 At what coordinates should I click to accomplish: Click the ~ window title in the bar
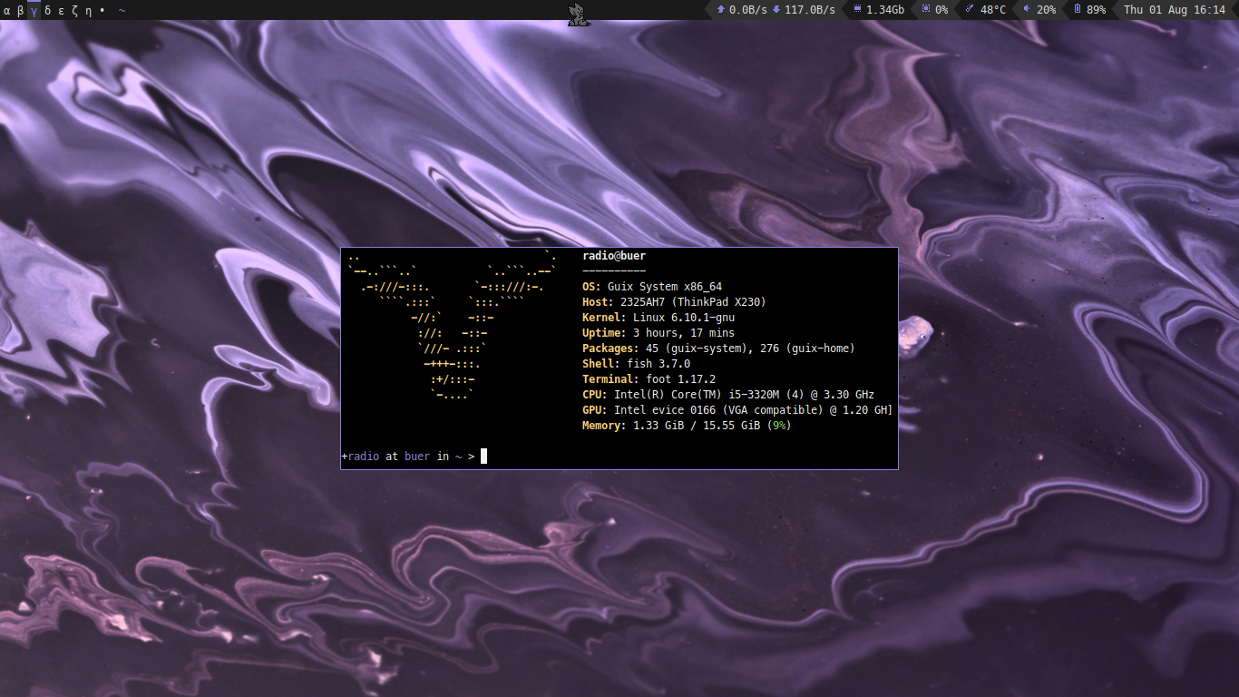pos(122,10)
